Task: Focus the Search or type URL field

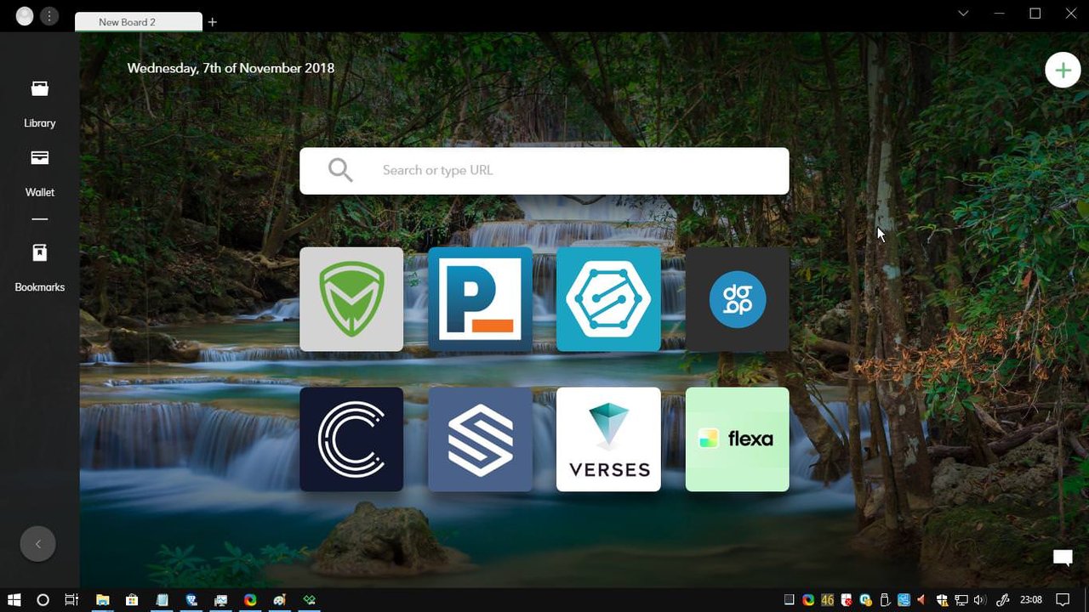Action: point(544,171)
